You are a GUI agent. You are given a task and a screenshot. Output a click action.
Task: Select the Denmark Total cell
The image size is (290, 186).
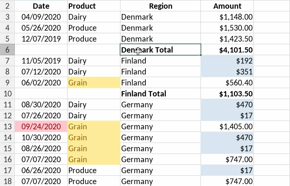pos(160,50)
